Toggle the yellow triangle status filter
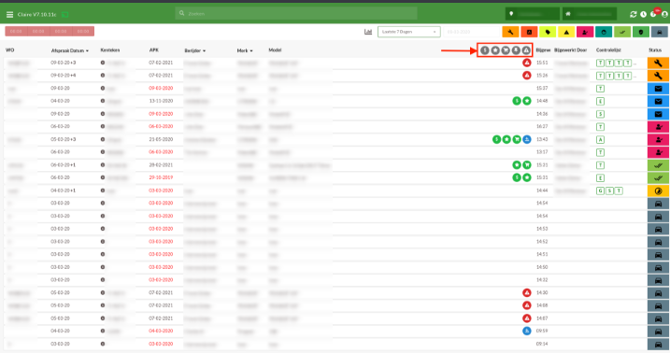Viewport: 670px width, 353px height. pyautogui.click(x=566, y=32)
